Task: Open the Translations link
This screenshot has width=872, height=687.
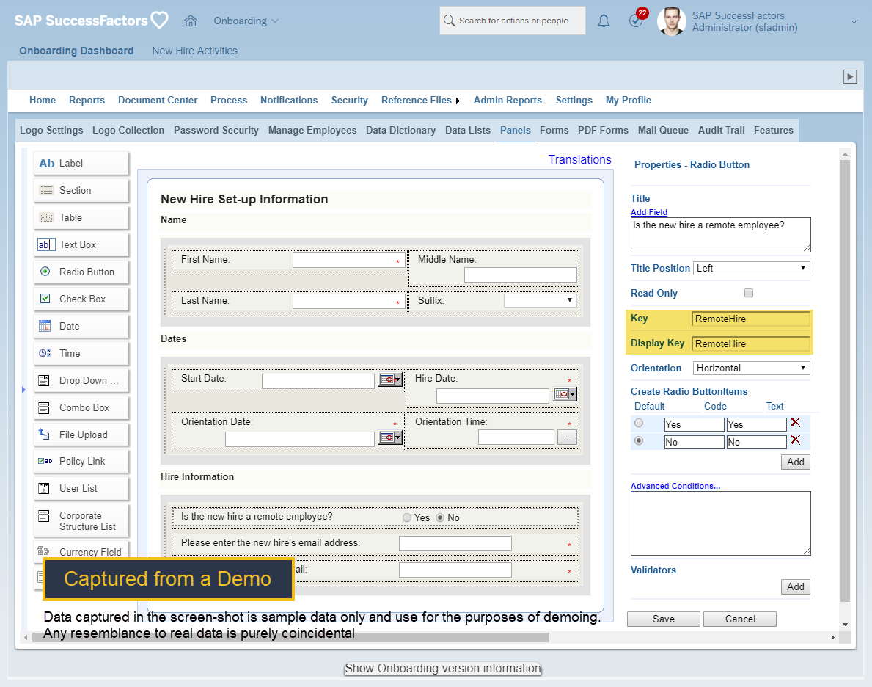Action: tap(579, 160)
